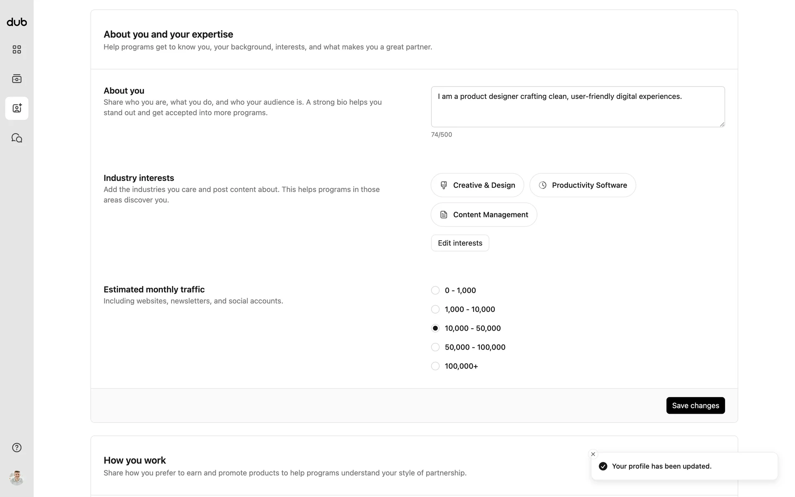Click the help question mark icon
795x497 pixels.
[x=17, y=448]
